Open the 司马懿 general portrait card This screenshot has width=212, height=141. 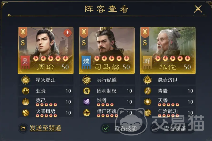tap(107, 50)
